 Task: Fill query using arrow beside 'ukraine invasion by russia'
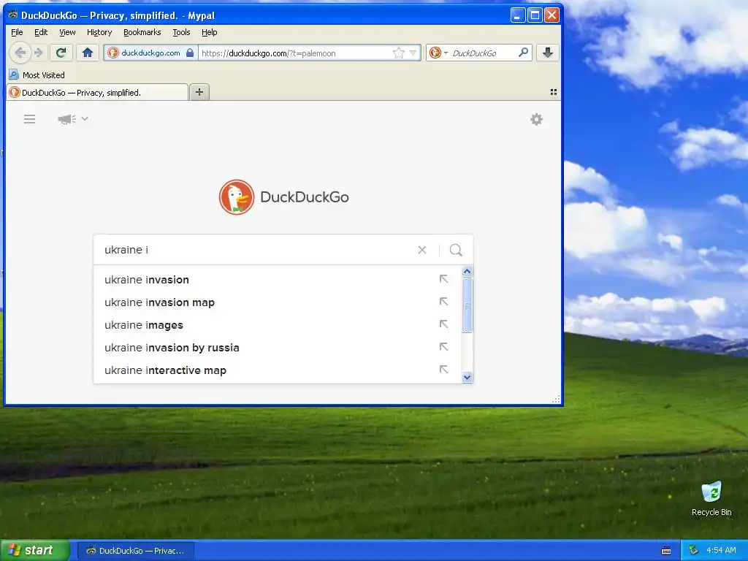443,347
